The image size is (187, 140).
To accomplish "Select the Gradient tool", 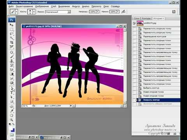I will pos(12,74).
